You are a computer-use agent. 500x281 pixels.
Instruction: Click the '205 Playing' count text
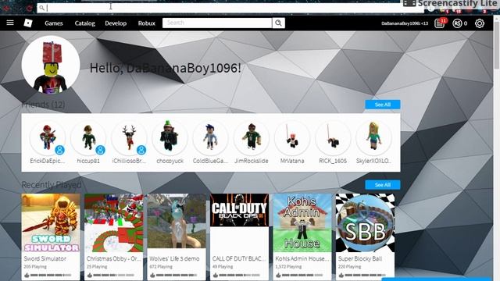35,266
